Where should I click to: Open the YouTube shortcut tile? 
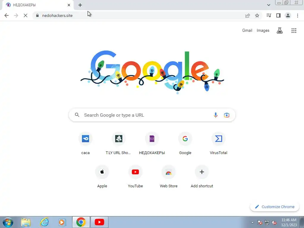[x=135, y=177]
